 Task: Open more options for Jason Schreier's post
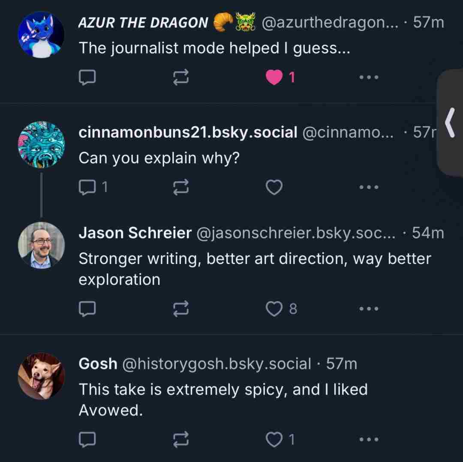point(369,308)
